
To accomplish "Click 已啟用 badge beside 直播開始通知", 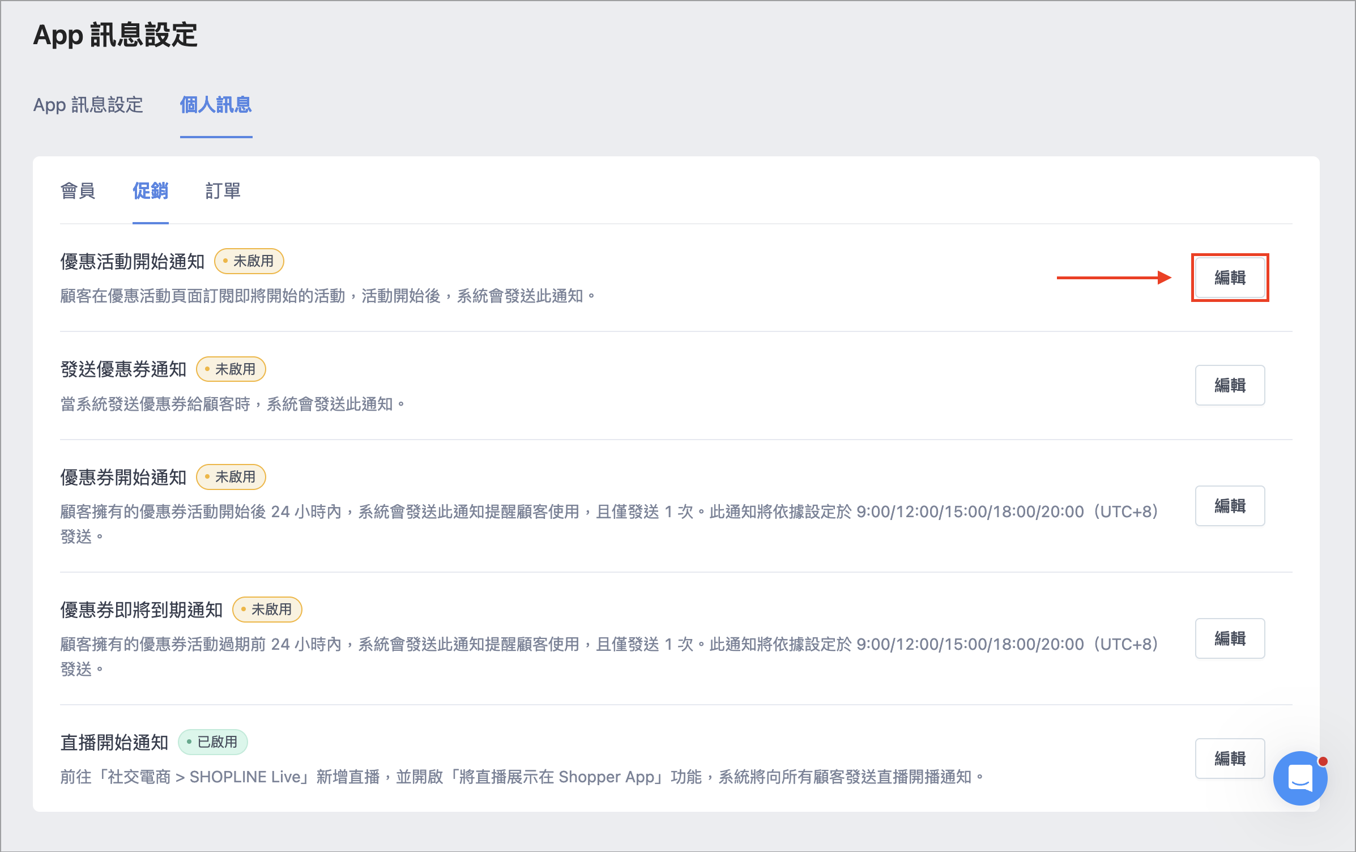I will coord(212,742).
